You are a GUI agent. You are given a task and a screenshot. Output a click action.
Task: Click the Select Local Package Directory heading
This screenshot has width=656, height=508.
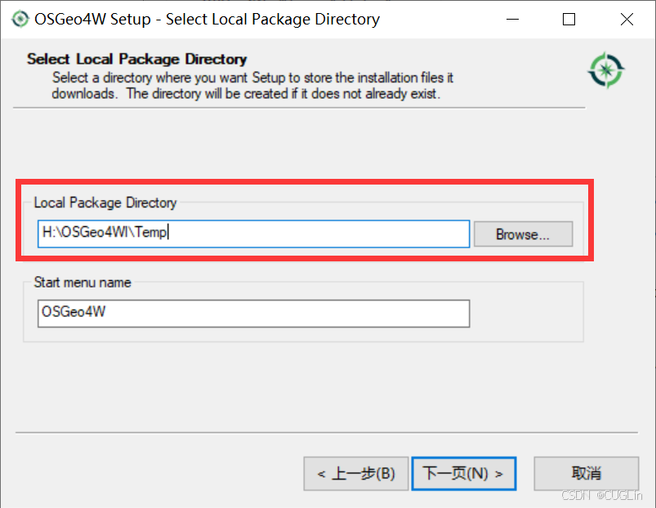point(136,59)
